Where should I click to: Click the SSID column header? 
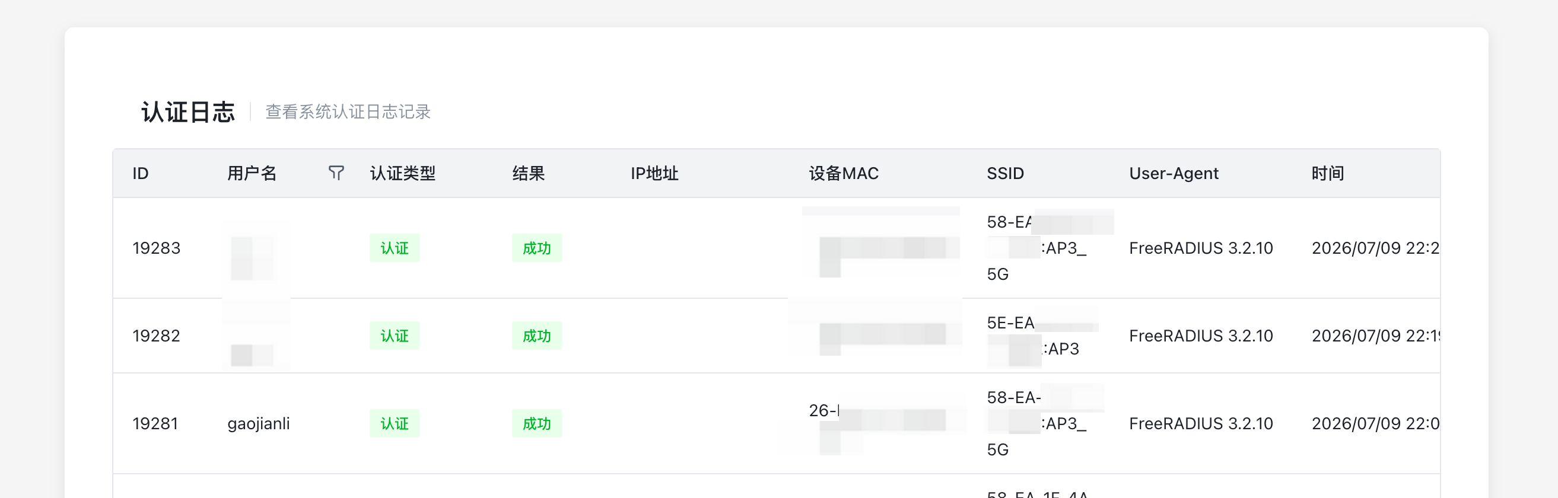(x=1005, y=174)
